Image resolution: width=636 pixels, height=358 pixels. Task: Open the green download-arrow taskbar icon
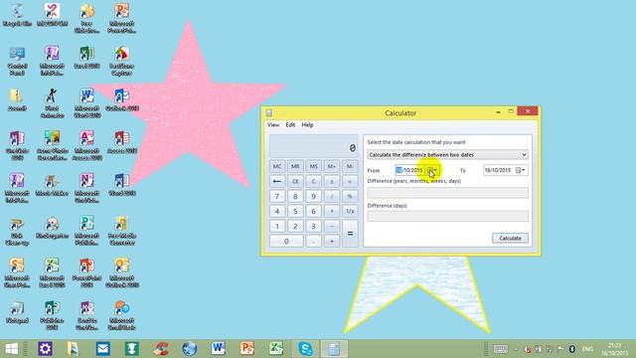(131, 349)
